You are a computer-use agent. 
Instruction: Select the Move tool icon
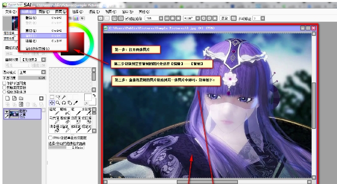[52, 103]
